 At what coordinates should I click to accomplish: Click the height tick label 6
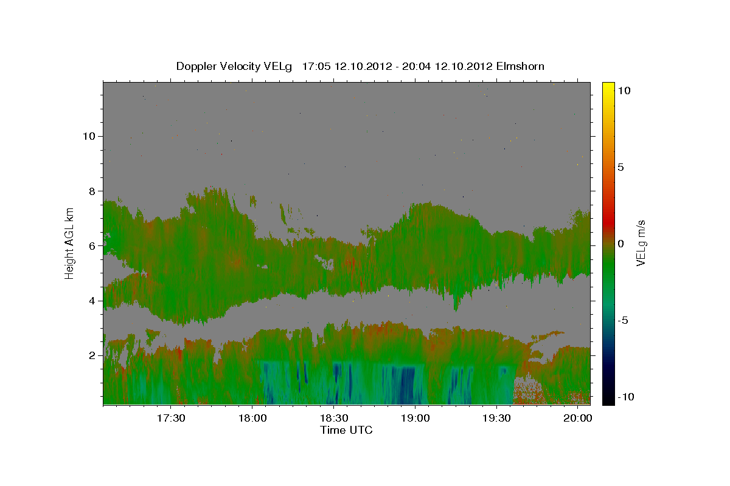coord(92,246)
